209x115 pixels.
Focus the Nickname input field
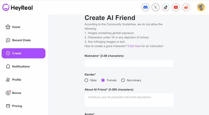tap(129, 63)
